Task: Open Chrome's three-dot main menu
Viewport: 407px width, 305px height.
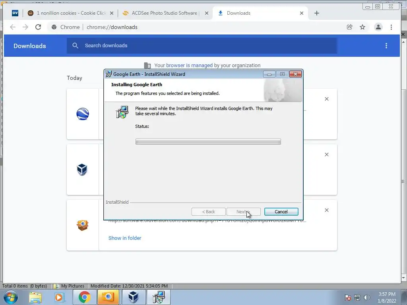Action: 391,27
